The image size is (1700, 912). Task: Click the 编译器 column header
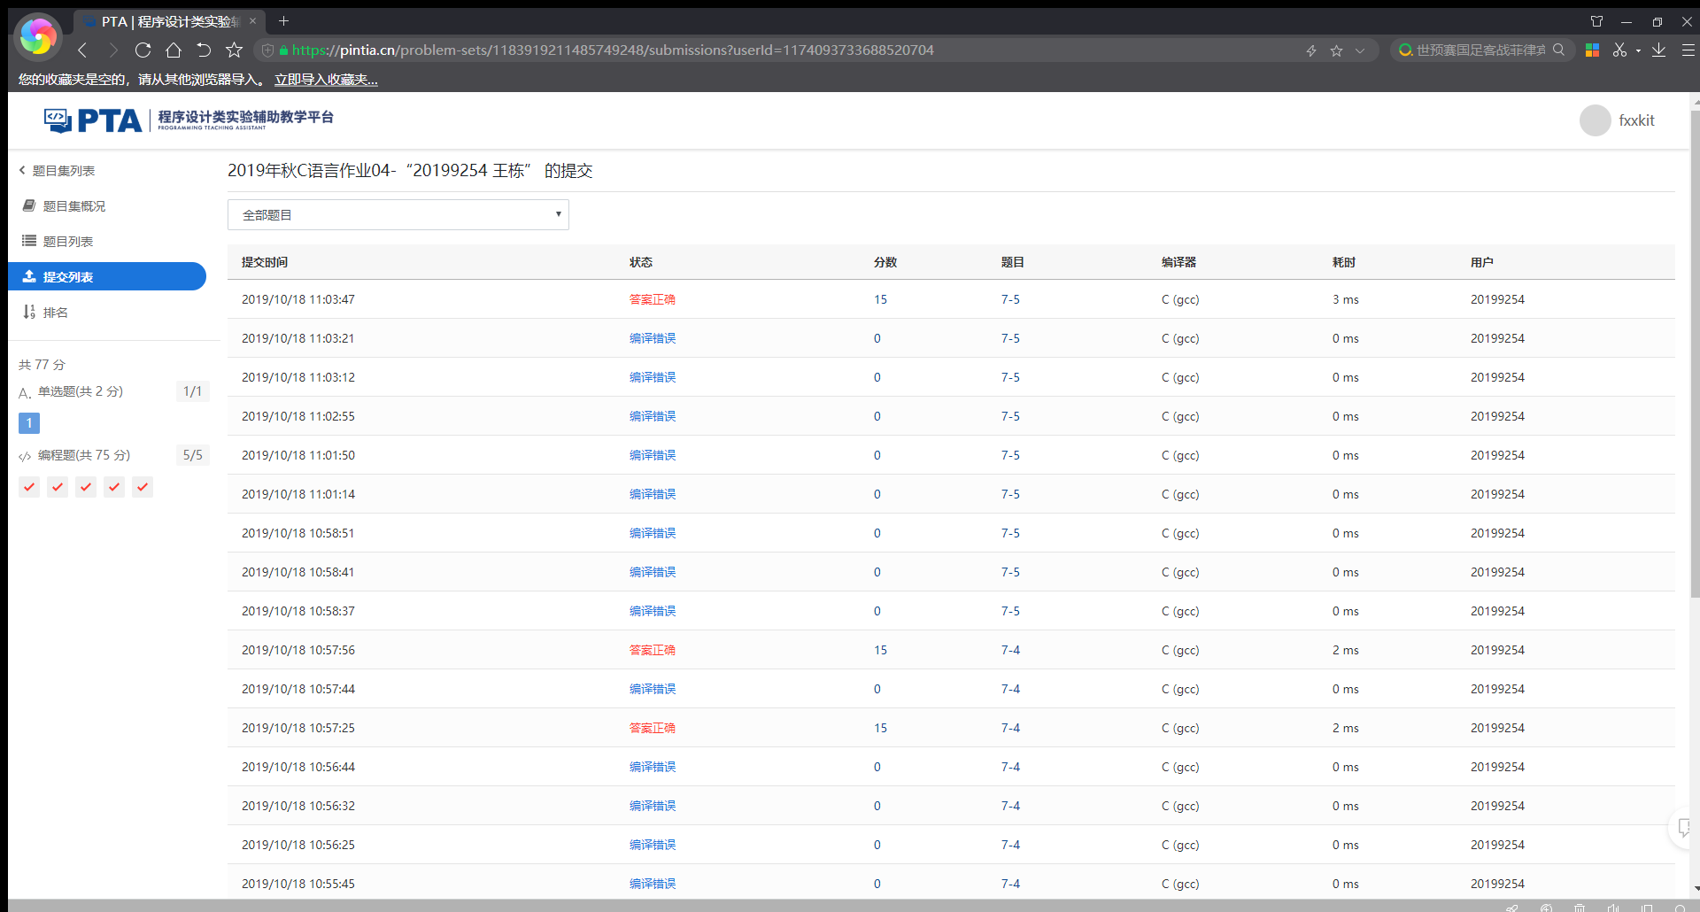click(x=1178, y=262)
